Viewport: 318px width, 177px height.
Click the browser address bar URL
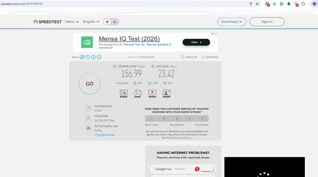click(x=22, y=4)
